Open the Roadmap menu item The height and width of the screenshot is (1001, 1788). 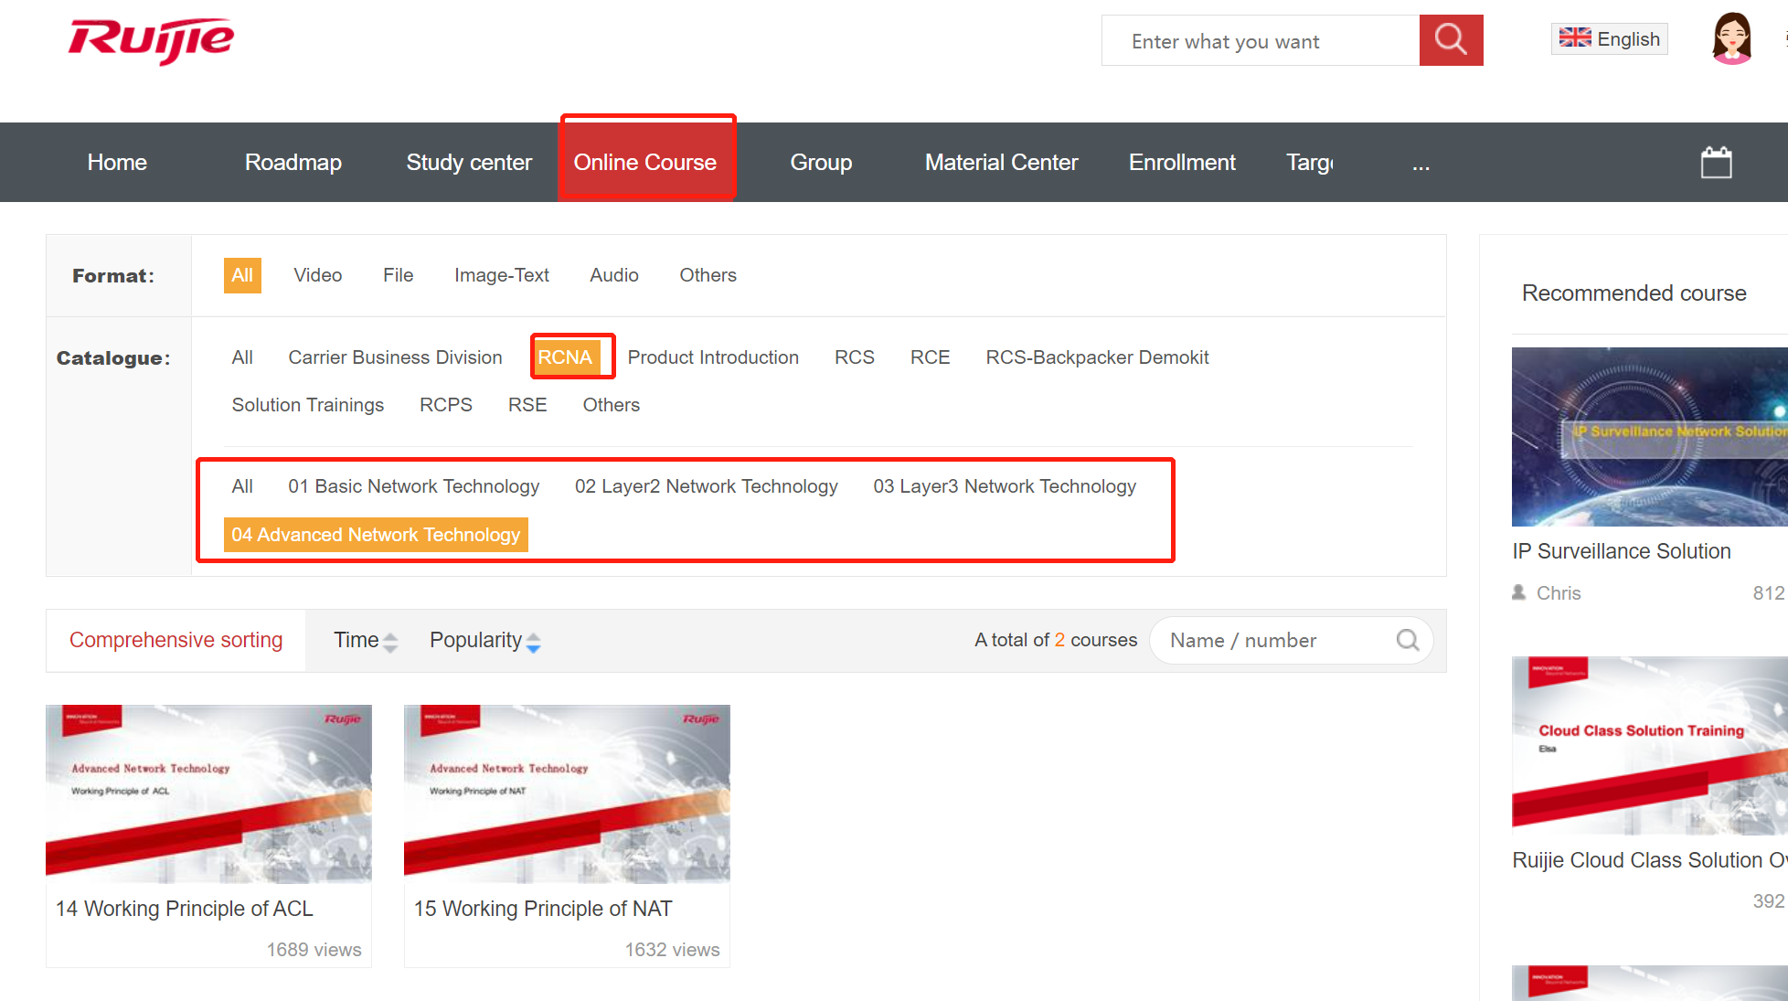pyautogui.click(x=293, y=163)
